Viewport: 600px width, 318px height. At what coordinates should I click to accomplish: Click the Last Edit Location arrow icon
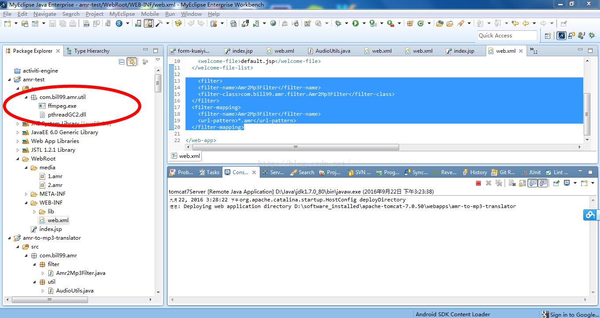click(x=515, y=23)
